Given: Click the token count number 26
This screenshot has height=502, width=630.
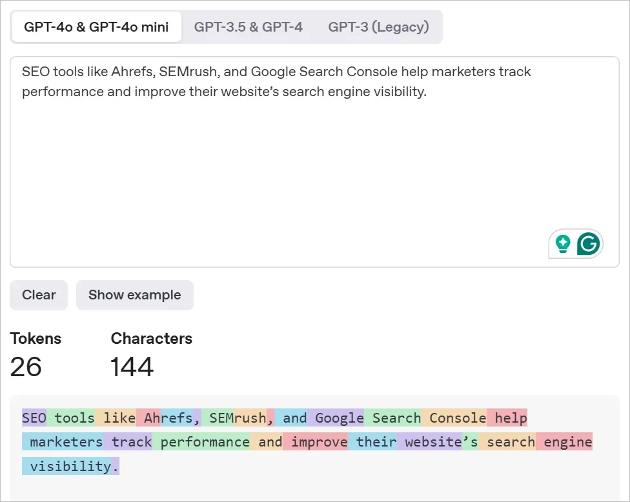Looking at the screenshot, I should 26,367.
